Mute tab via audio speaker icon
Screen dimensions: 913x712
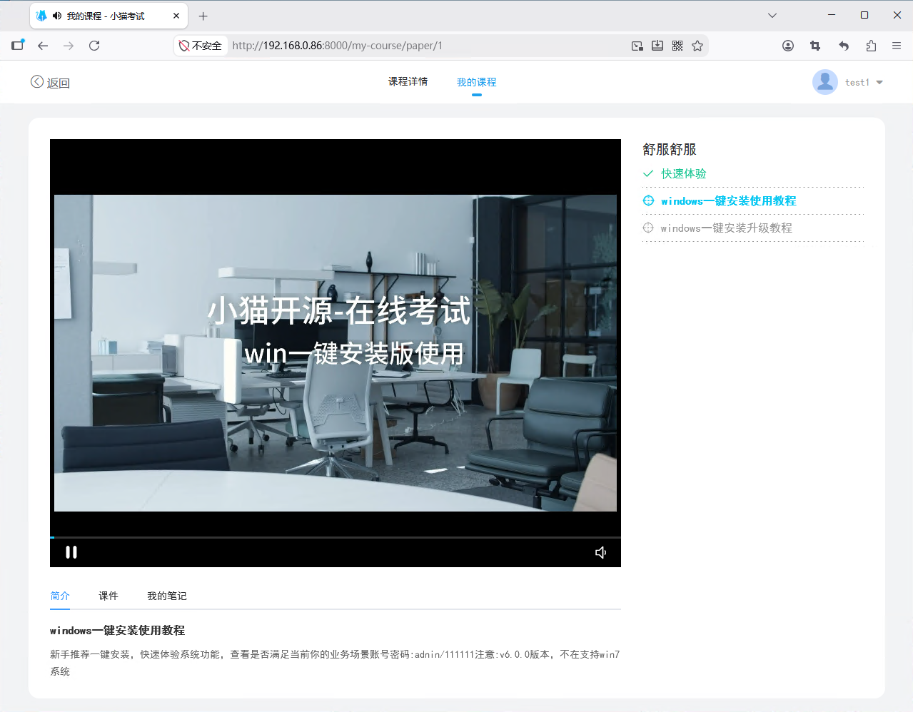57,16
